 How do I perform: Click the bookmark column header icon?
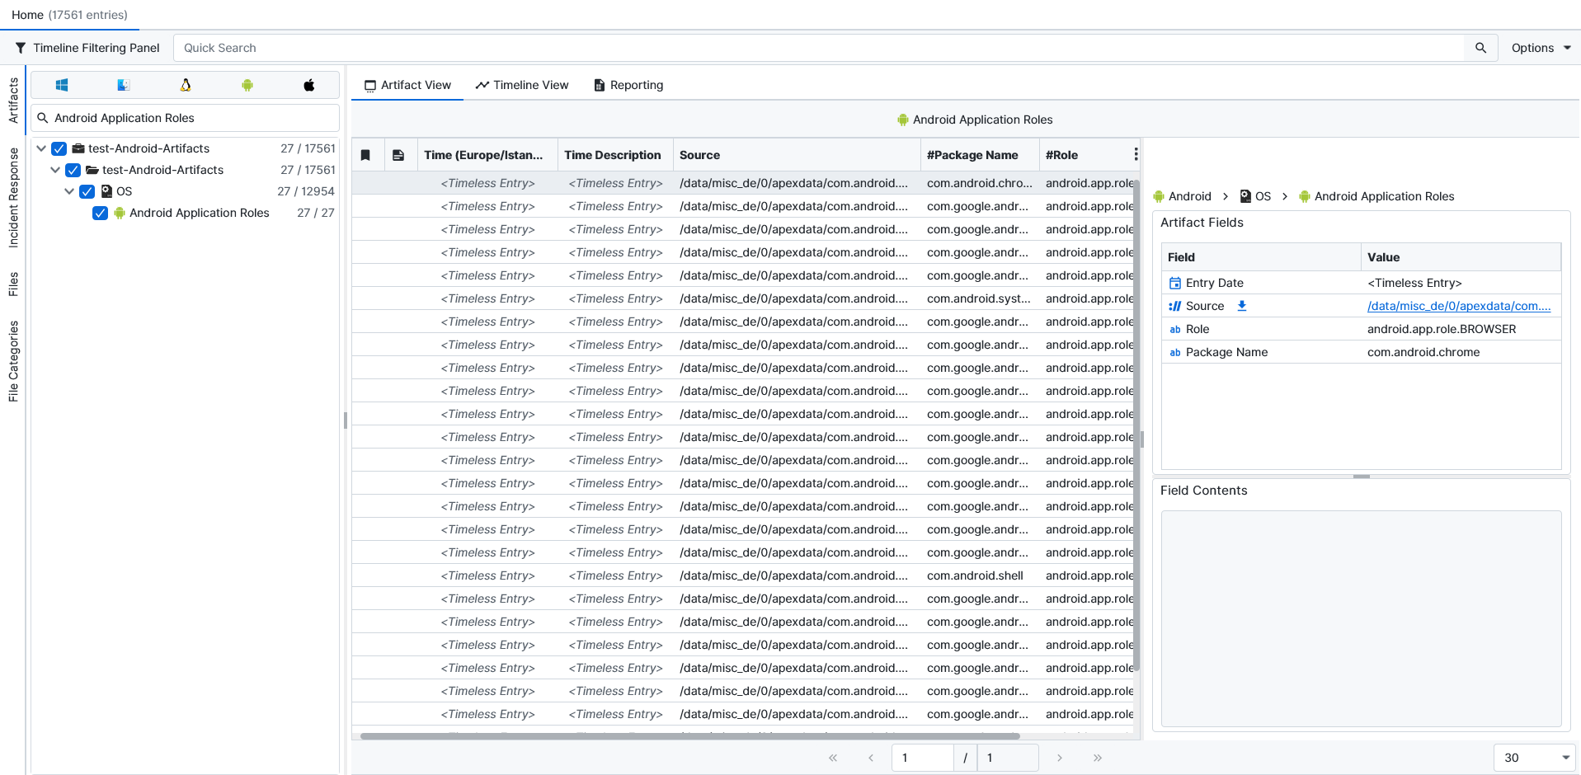(x=366, y=155)
